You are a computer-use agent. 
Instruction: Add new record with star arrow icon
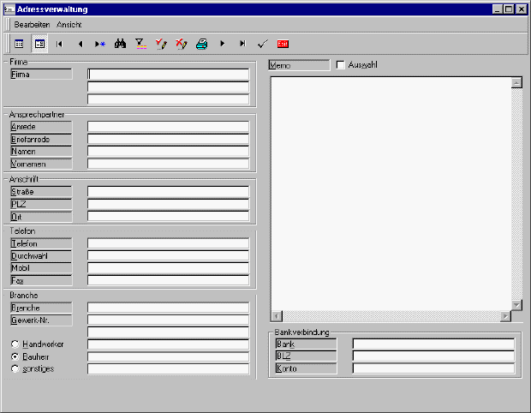[99, 43]
